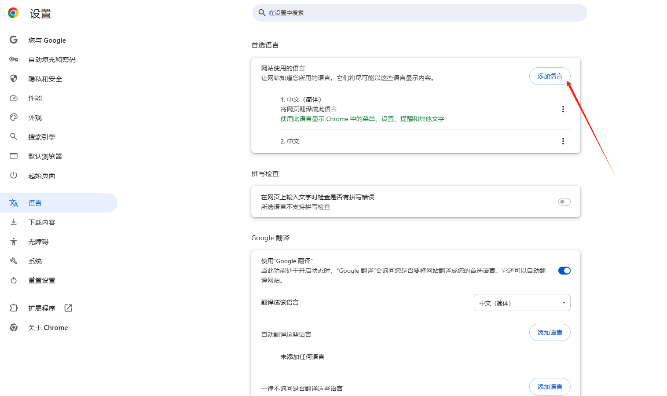
Task: Click the magnifier icon for 搜索引擎
Action: [x=14, y=137]
